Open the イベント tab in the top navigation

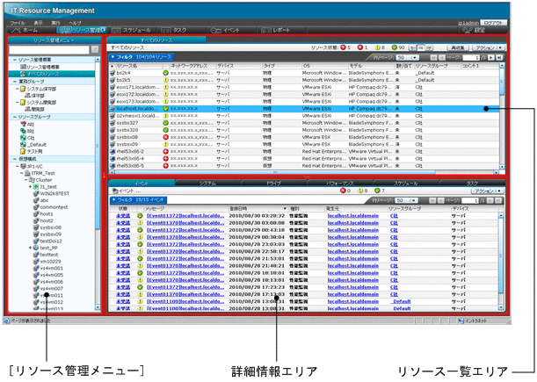point(226,31)
